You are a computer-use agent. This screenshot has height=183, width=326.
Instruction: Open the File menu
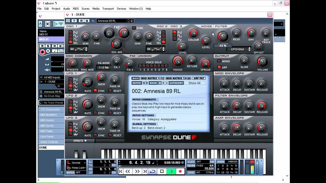(39, 9)
